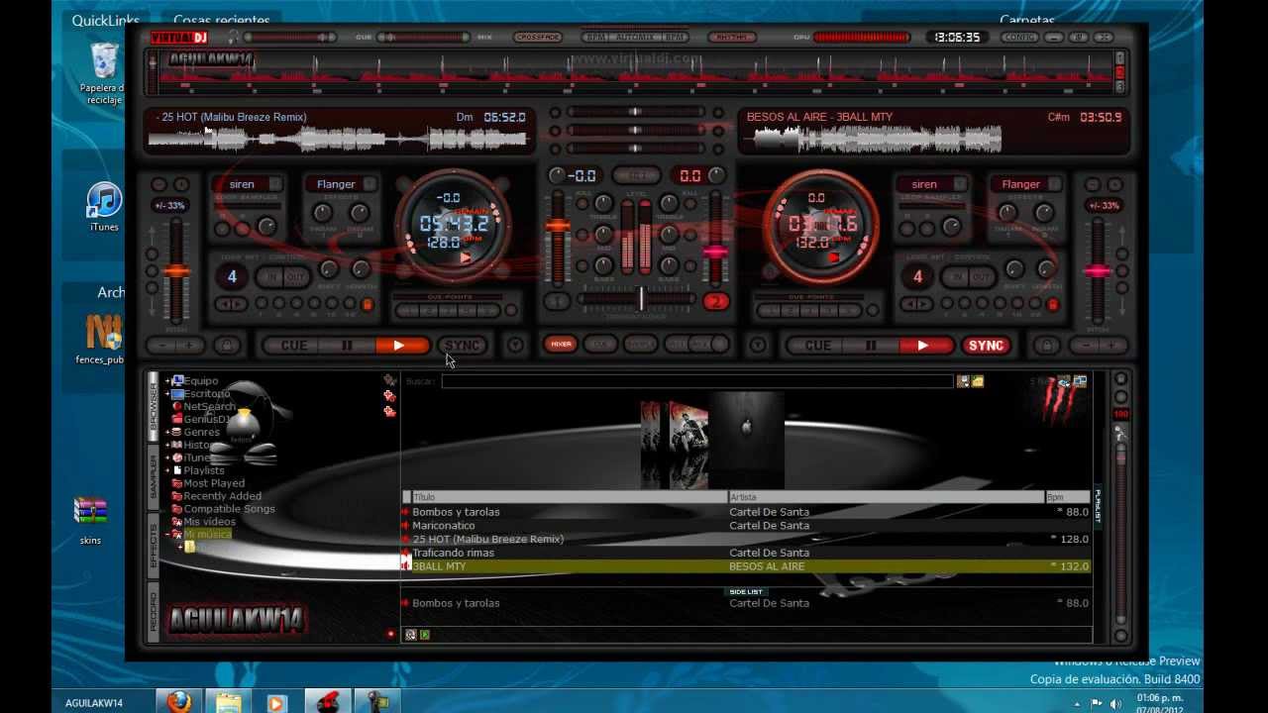The width and height of the screenshot is (1268, 713).
Task: Click right deck pitch range +/- 33%
Action: 1105,206
